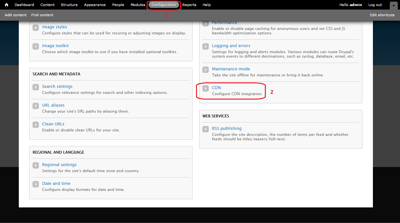
Task: Open Image toolkit settings
Action: (55, 46)
